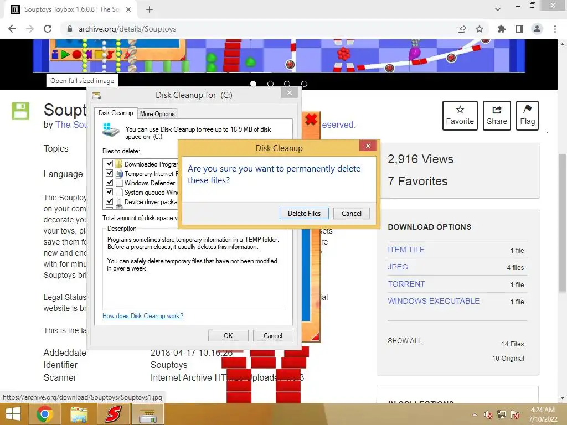Select the second carousel dot
Viewport: 567px width, 425px height.
270,84
